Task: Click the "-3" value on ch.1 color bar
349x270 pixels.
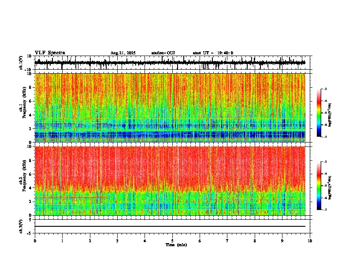Action: [x=325, y=89]
